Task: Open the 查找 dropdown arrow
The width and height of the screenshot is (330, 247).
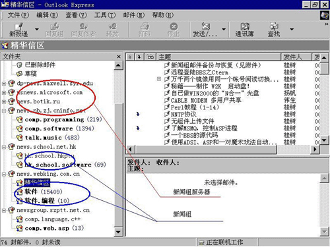Action: (x=292, y=29)
